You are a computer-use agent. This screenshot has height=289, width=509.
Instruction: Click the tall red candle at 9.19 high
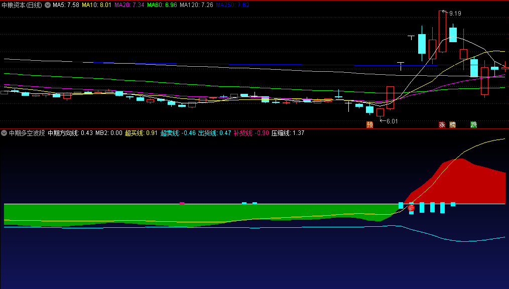pyautogui.click(x=442, y=32)
